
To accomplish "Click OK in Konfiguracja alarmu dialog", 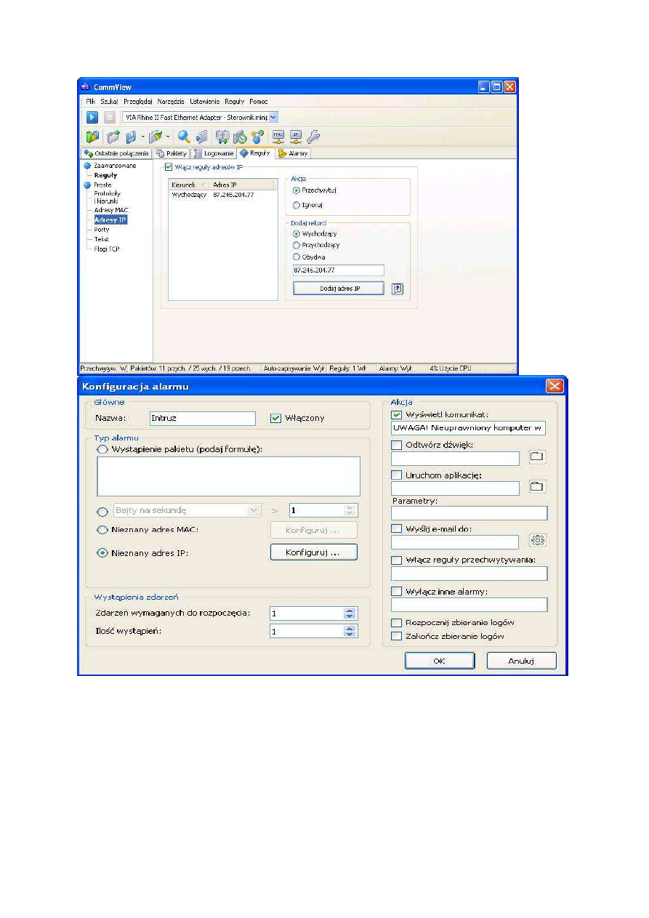I will click(x=439, y=661).
